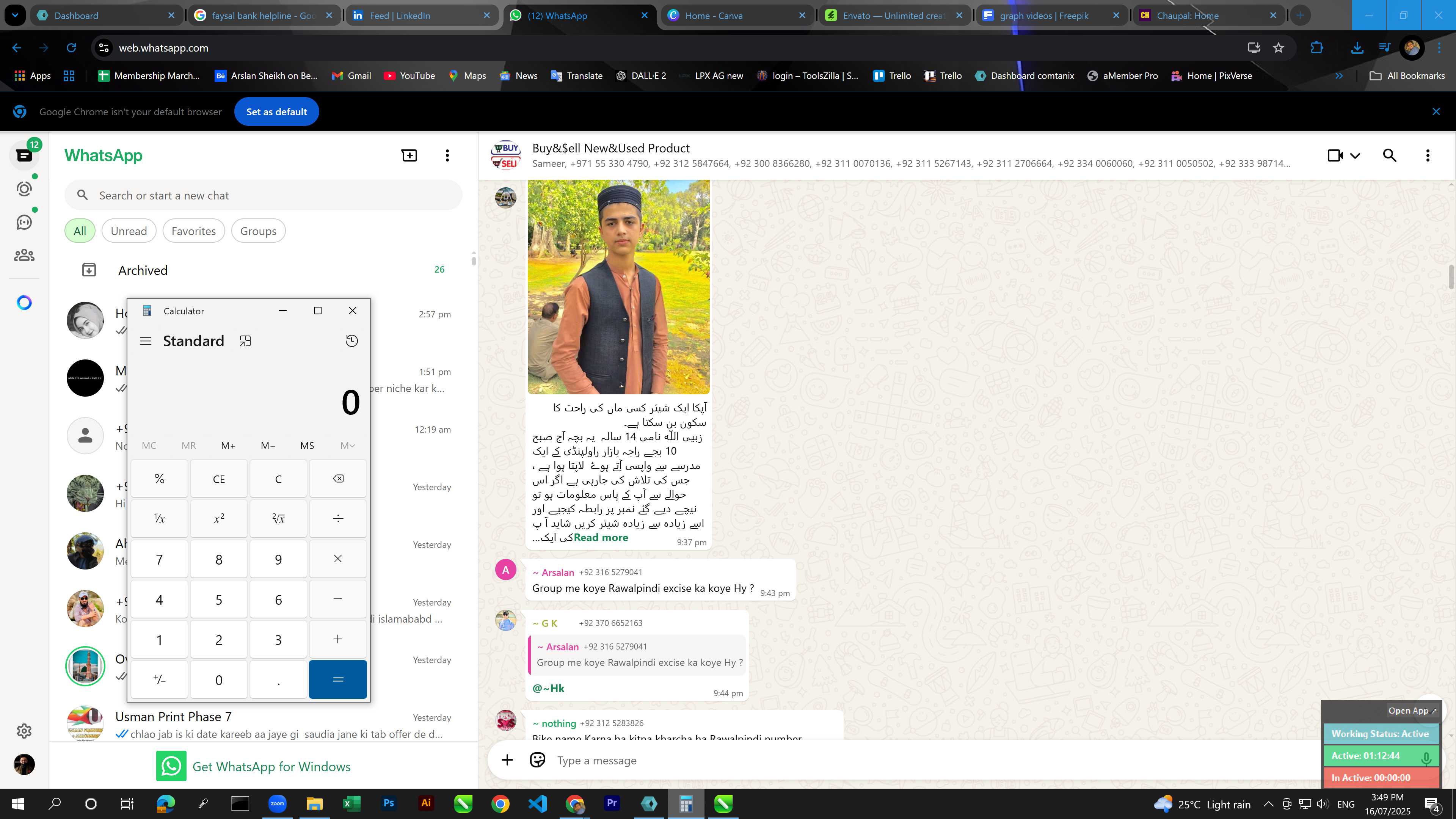The image size is (1456, 819).
Task: Click Calculator square root key
Action: pos(278,518)
